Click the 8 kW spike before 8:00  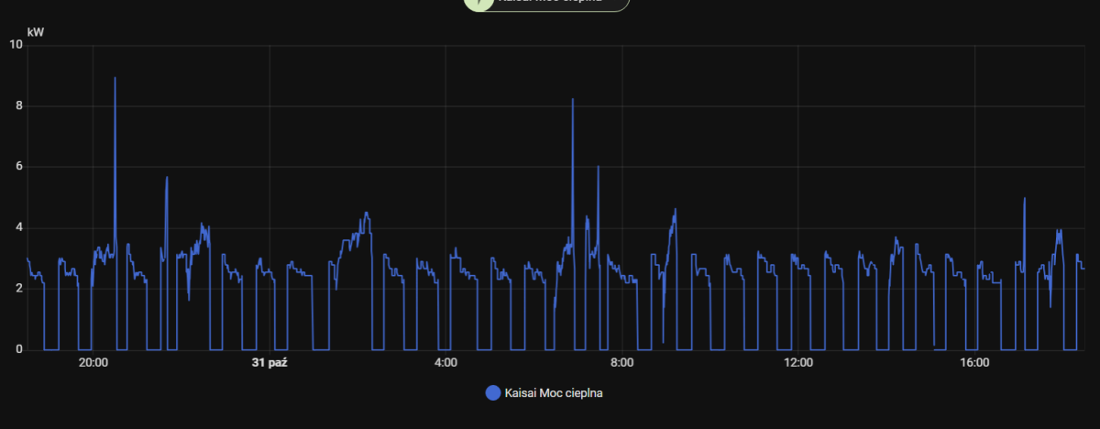click(573, 101)
